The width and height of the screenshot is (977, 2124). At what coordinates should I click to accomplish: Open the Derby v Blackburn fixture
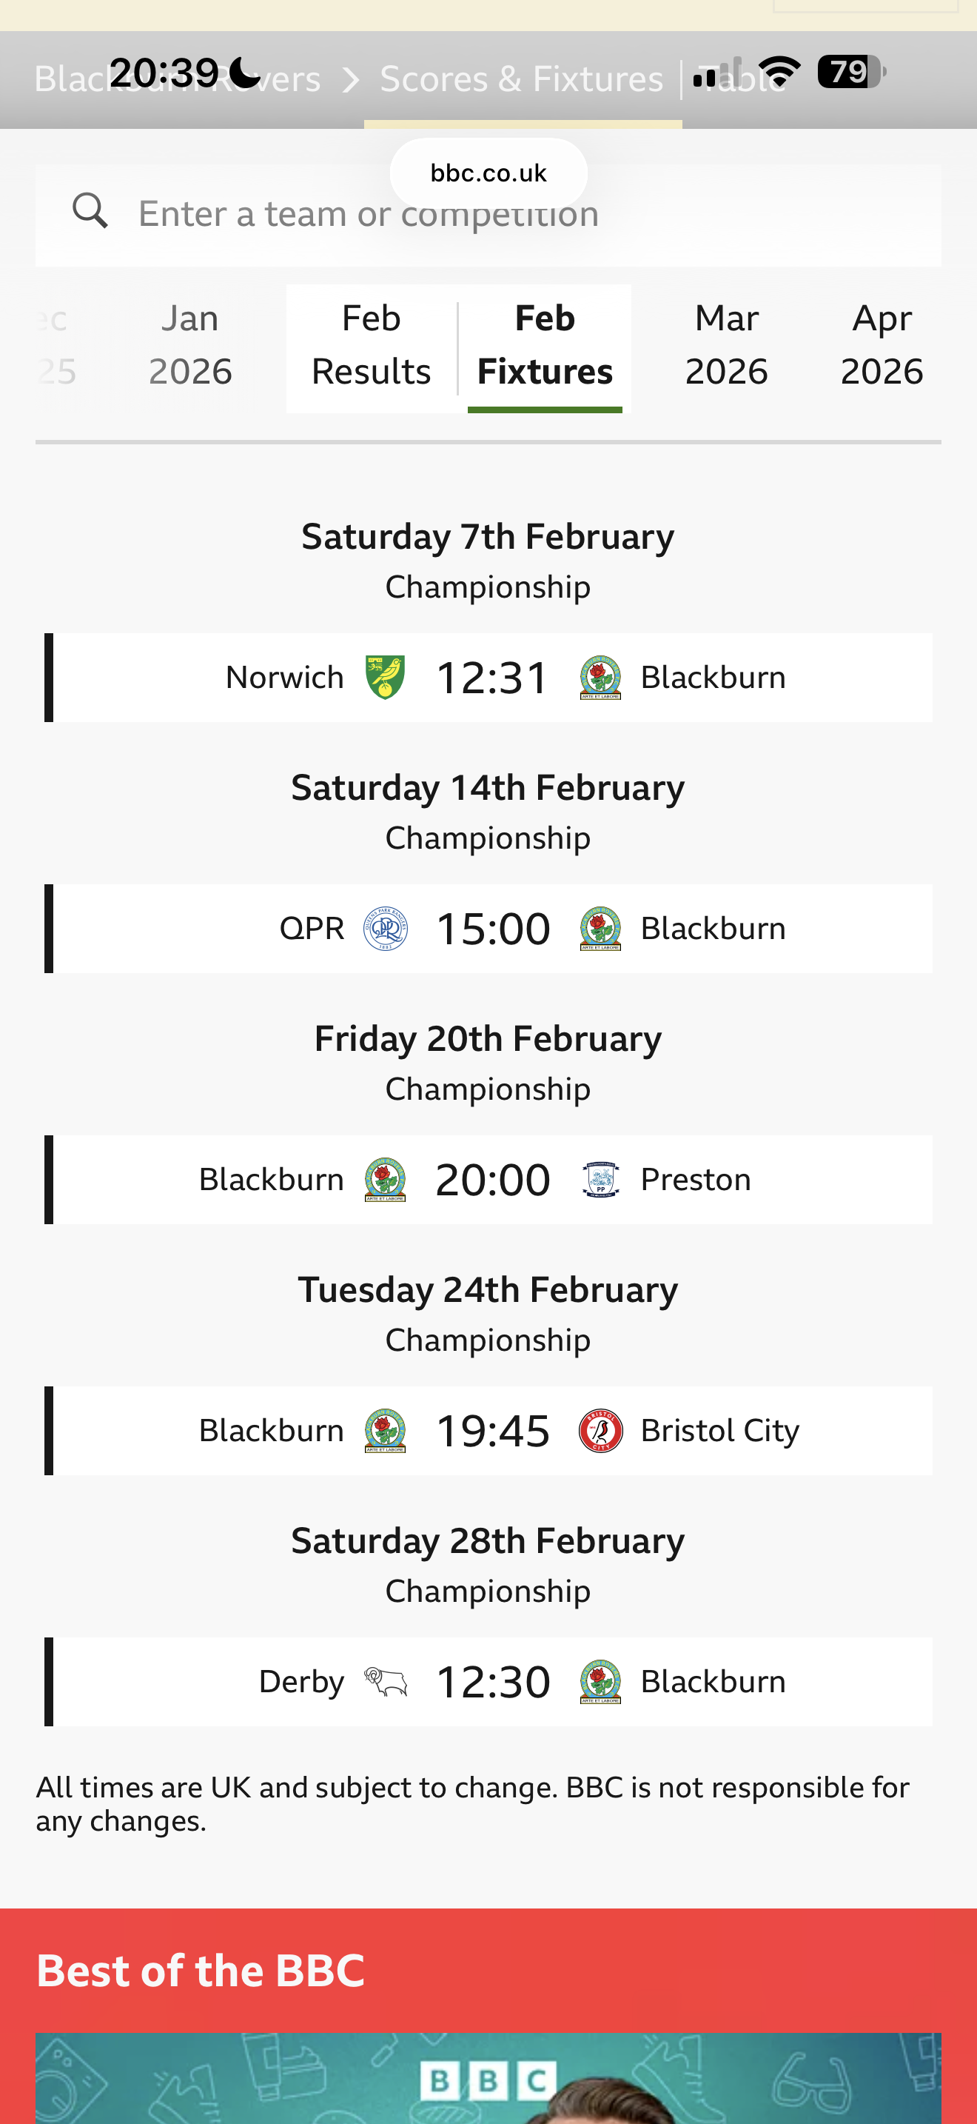click(491, 1682)
